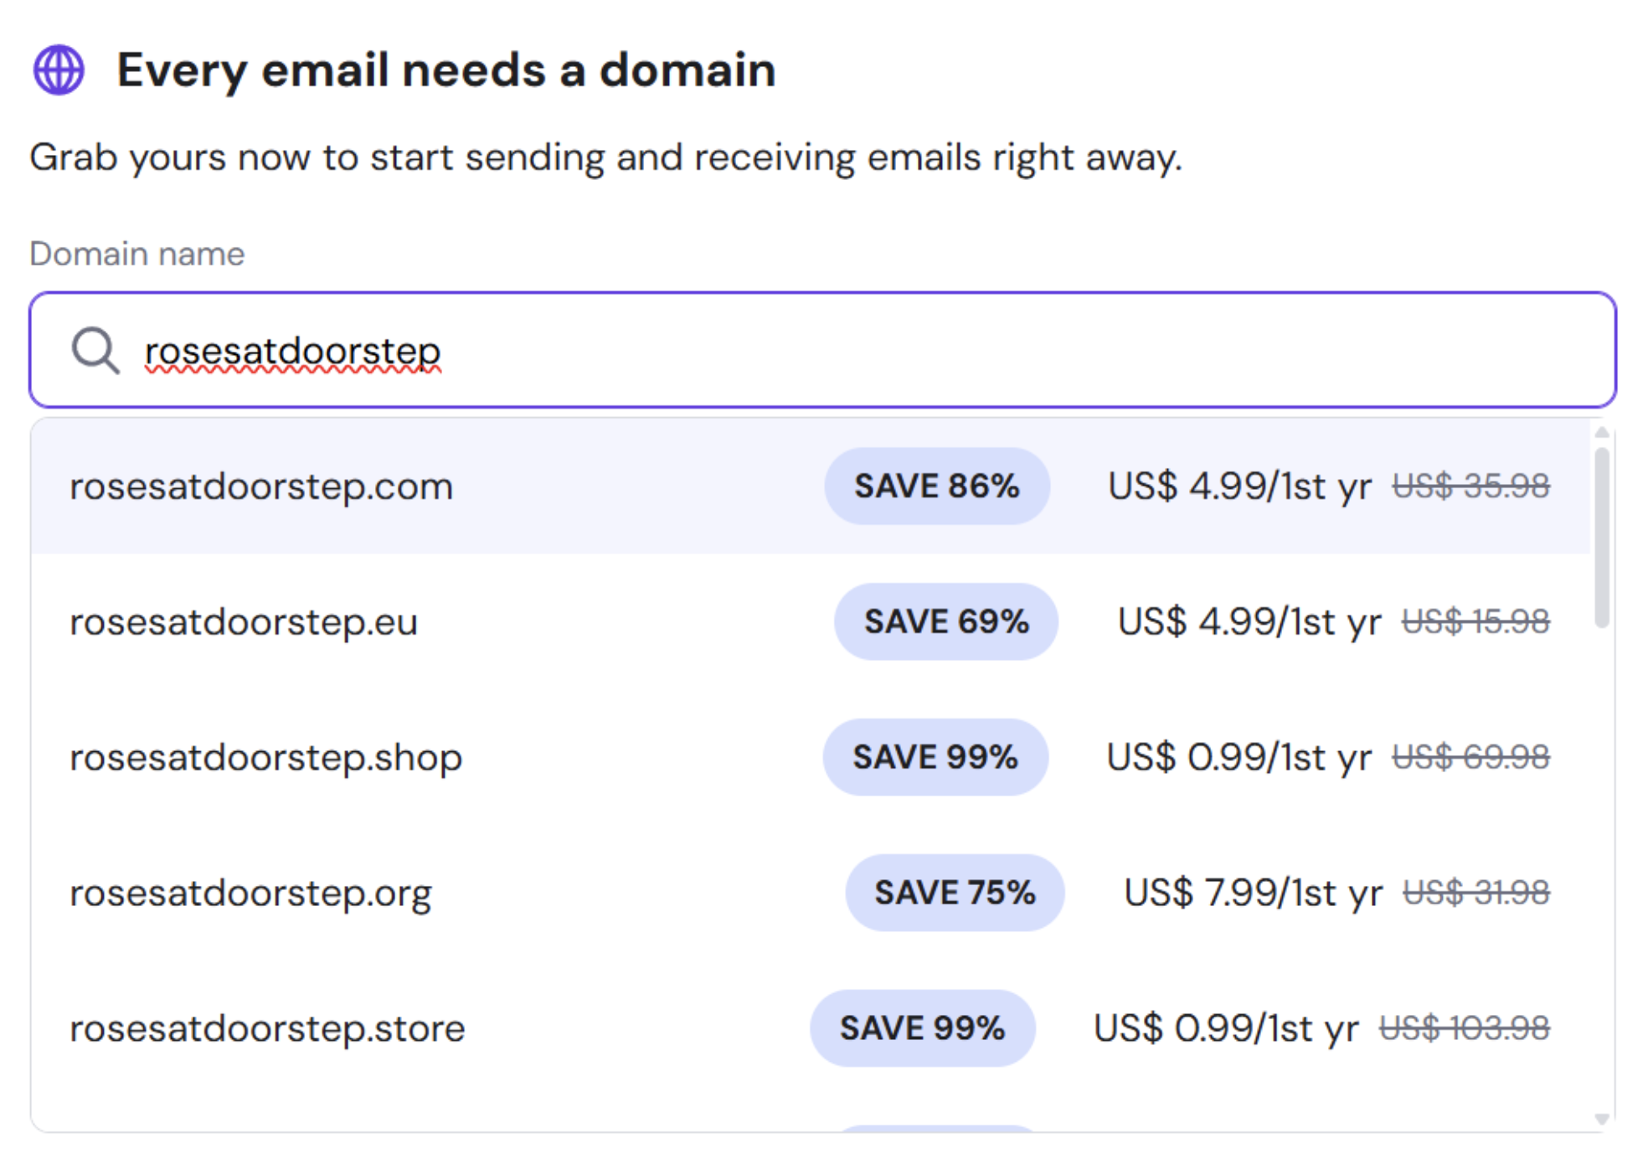This screenshot has width=1648, height=1169.
Task: Select rosesatdoorstep.com suggestion
Action: [x=261, y=487]
